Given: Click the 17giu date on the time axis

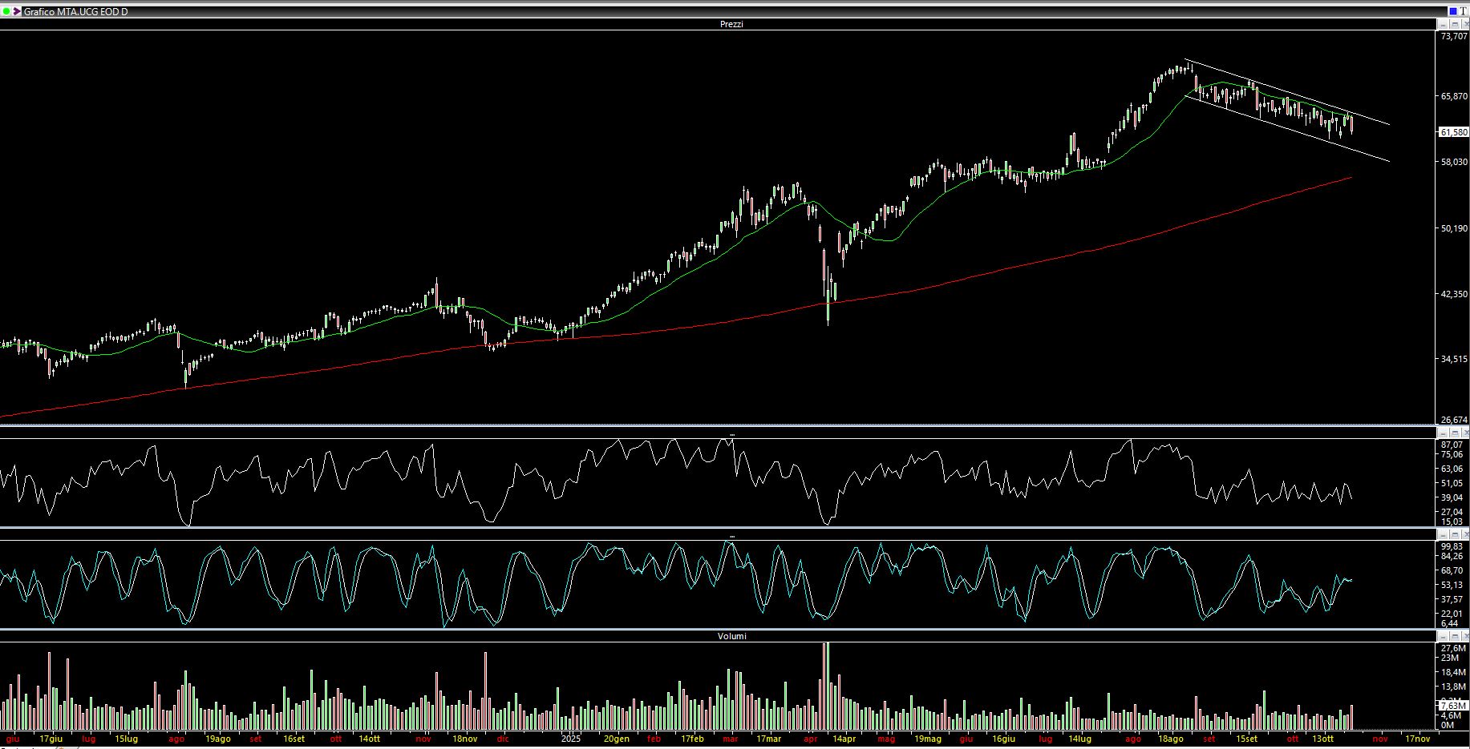Looking at the screenshot, I should click(51, 739).
